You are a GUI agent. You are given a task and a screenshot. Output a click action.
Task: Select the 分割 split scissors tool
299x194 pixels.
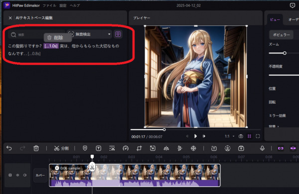click(x=61, y=148)
